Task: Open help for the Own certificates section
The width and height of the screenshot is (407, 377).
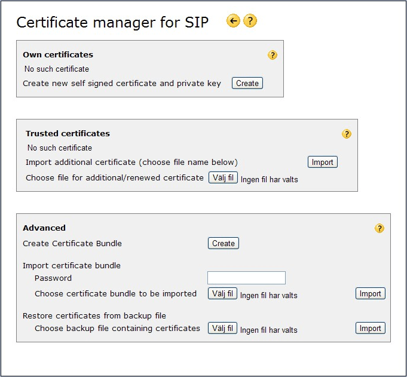Action: pyautogui.click(x=273, y=55)
